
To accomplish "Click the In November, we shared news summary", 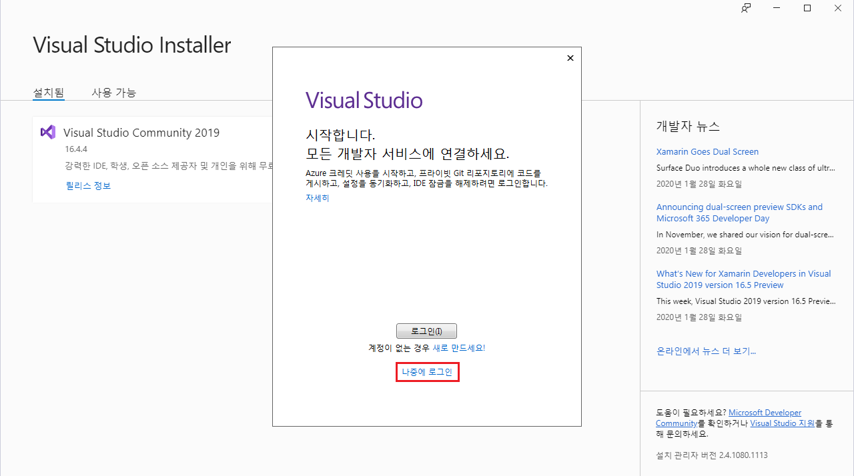I will point(746,235).
